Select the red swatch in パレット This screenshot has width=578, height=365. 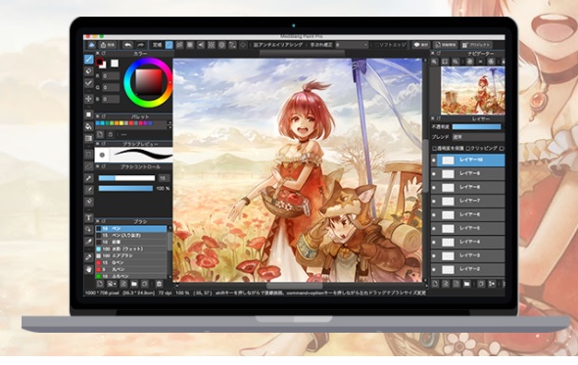131,123
